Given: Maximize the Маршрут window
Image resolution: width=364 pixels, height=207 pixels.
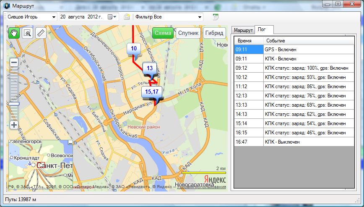Looking at the screenshot, I should pos(338,4).
